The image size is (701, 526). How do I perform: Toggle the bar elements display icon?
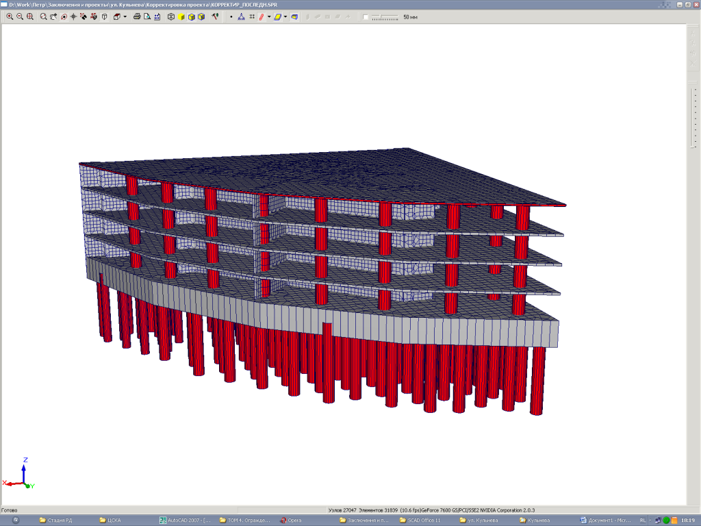pyautogui.click(x=261, y=16)
